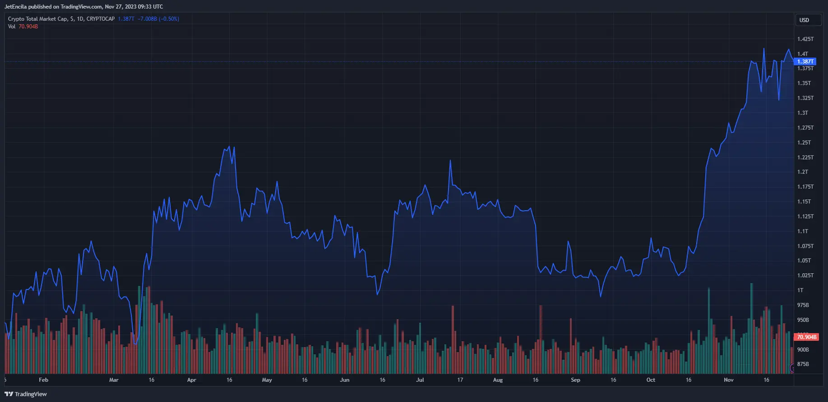Click the TradingView logo icon
828x402 pixels.
(9, 394)
